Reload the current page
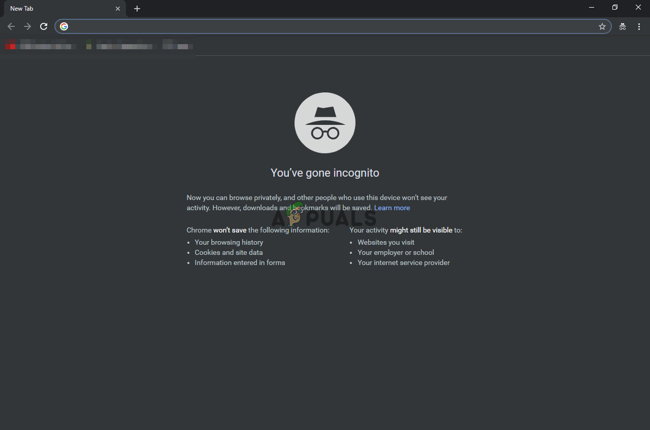 click(44, 26)
